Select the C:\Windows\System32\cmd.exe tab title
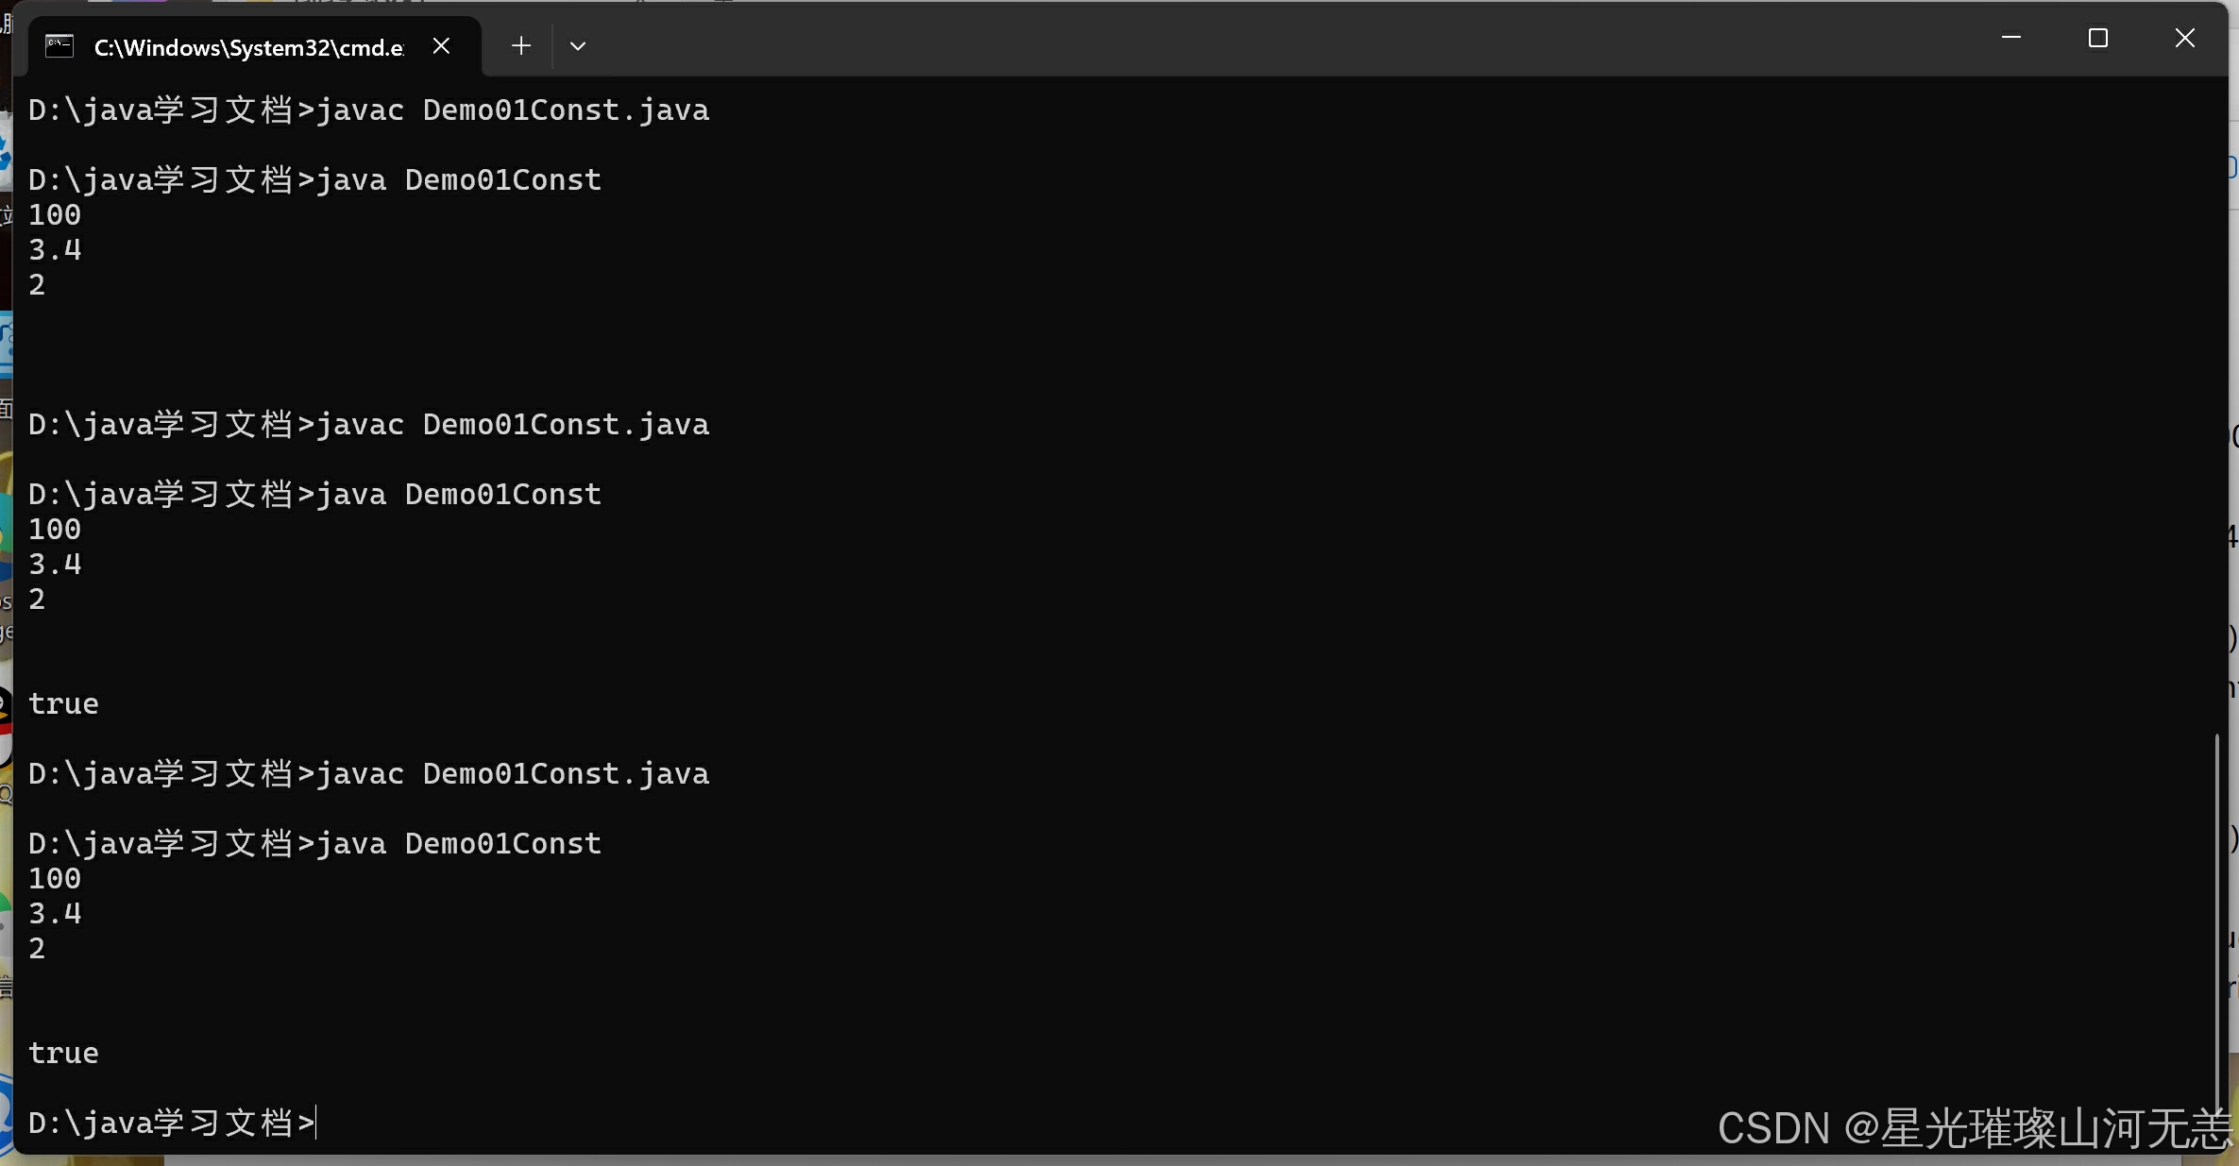Viewport: 2239px width, 1166px height. (249, 47)
